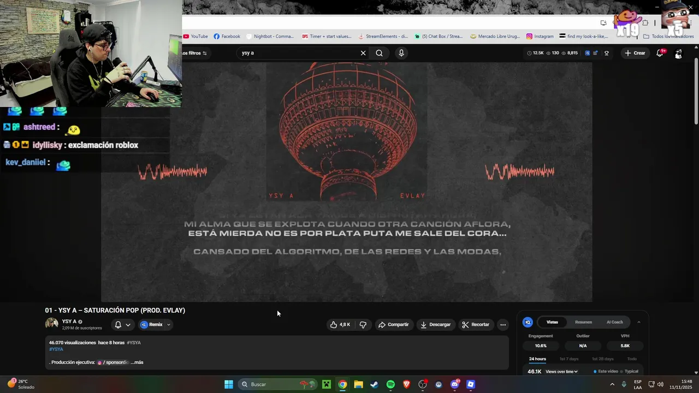Toggle Este video legend item
Image resolution: width=699 pixels, height=393 pixels.
click(606, 372)
